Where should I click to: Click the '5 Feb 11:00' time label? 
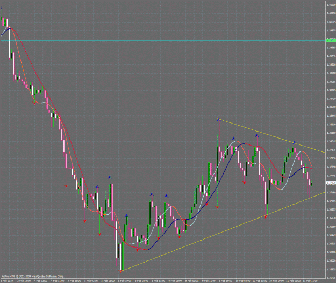[108, 281]
